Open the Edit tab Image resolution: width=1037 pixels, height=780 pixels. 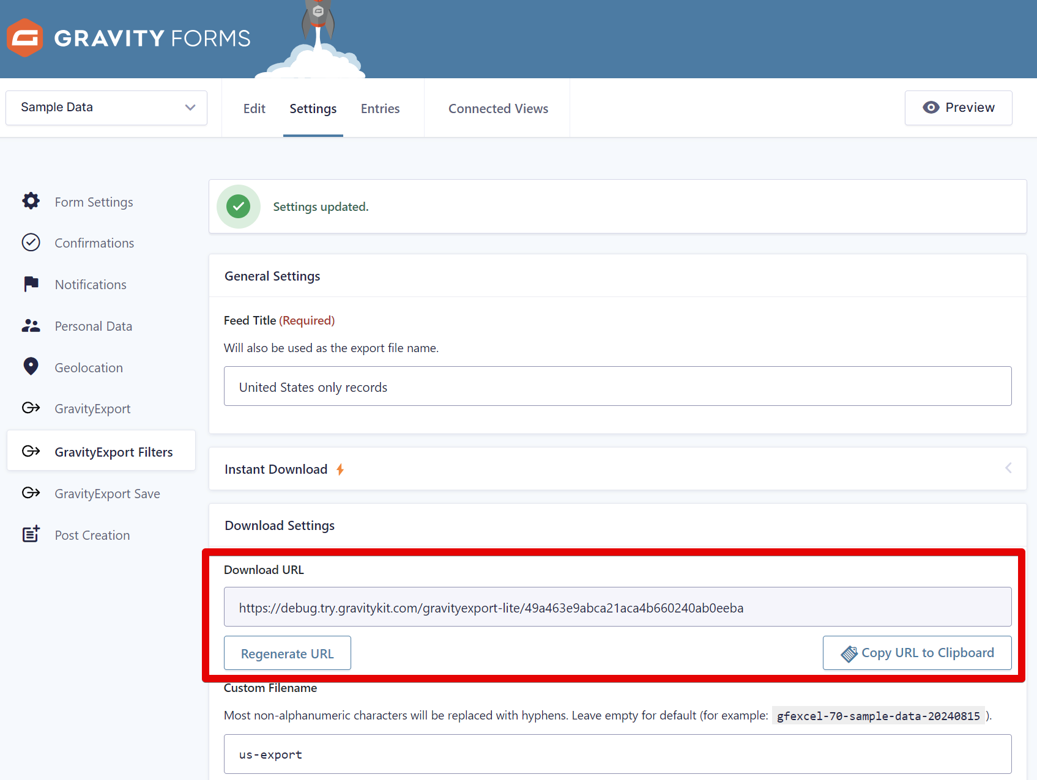255,108
